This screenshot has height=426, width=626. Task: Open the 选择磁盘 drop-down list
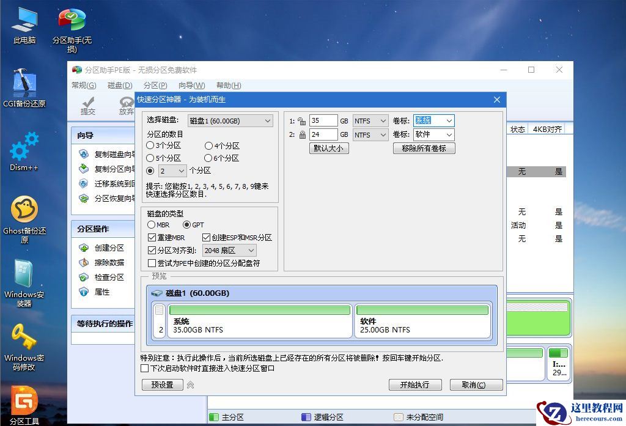[x=230, y=120]
